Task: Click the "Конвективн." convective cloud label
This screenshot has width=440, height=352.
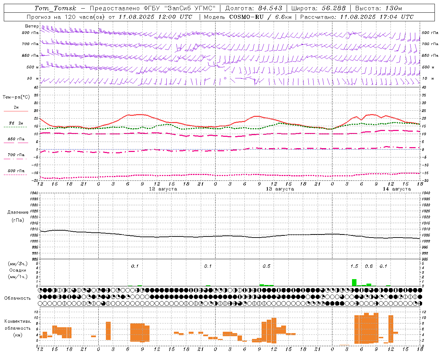Action: click(18, 321)
